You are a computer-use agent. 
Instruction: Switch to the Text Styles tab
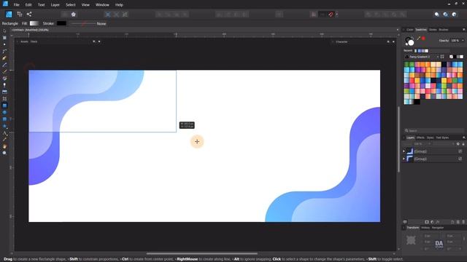[442, 138]
